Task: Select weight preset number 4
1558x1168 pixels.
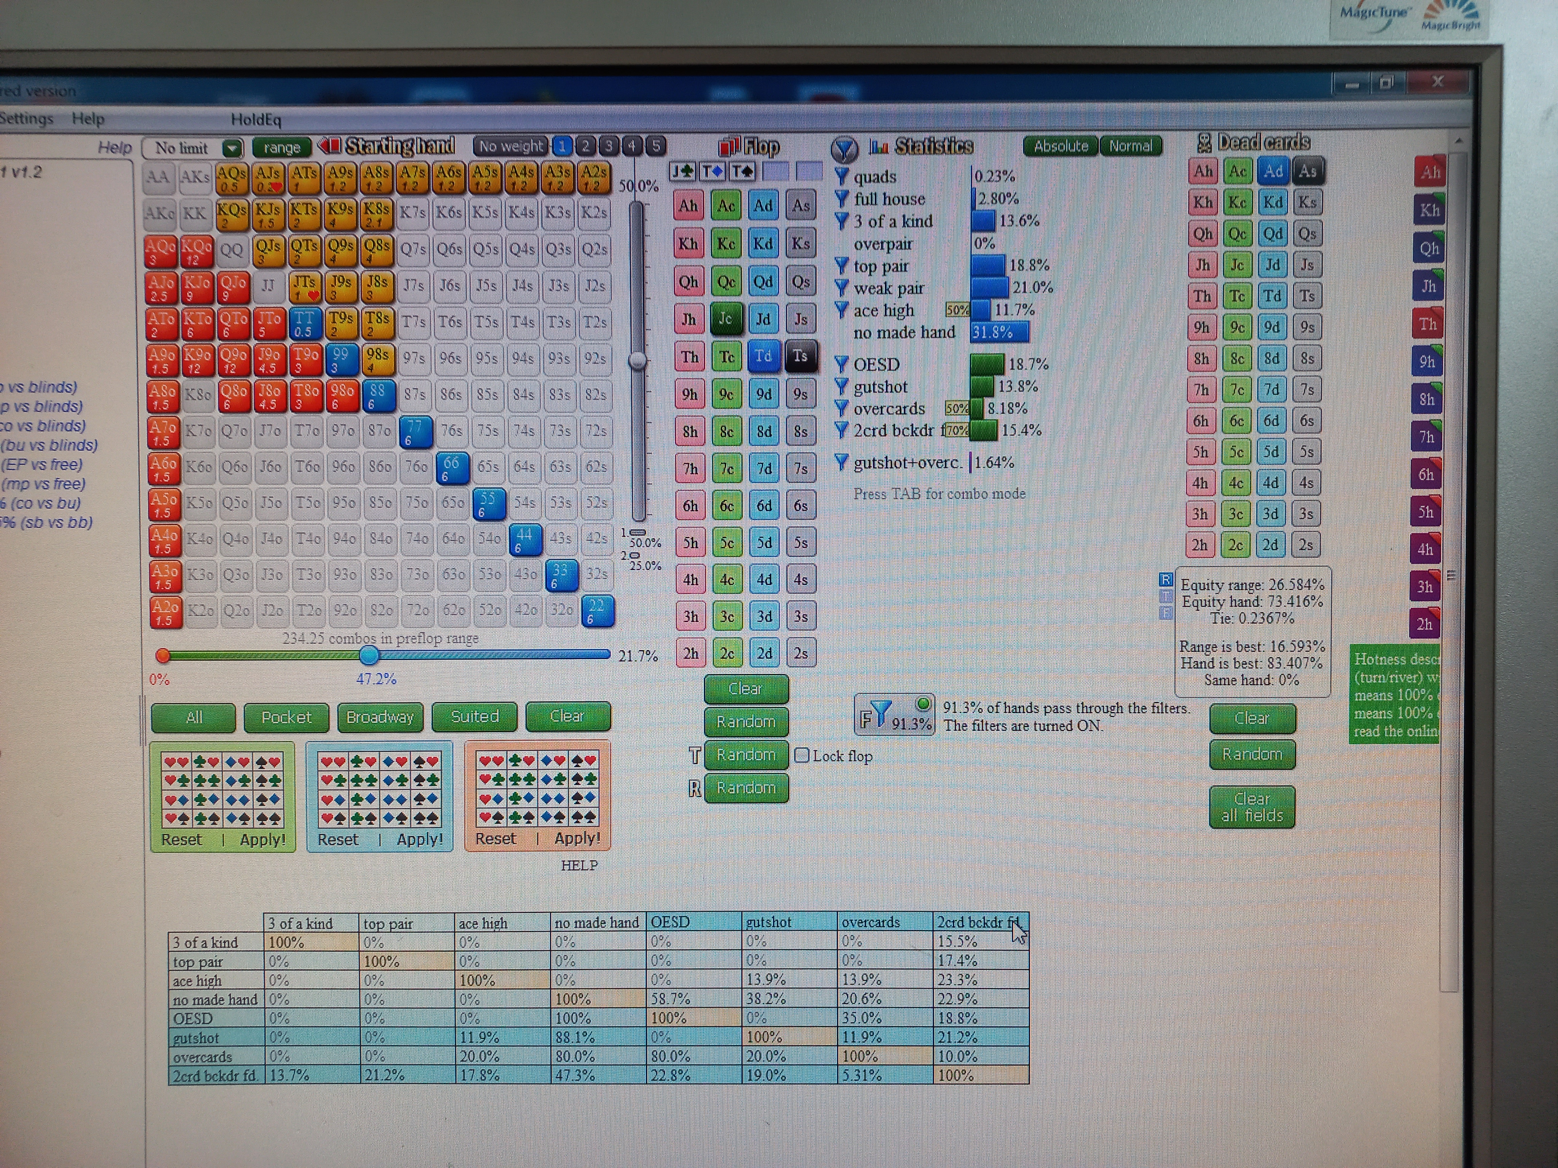Action: coord(632,146)
